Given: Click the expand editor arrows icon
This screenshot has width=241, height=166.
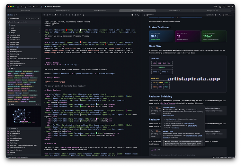Looking at the screenshot, I should 138,15.
